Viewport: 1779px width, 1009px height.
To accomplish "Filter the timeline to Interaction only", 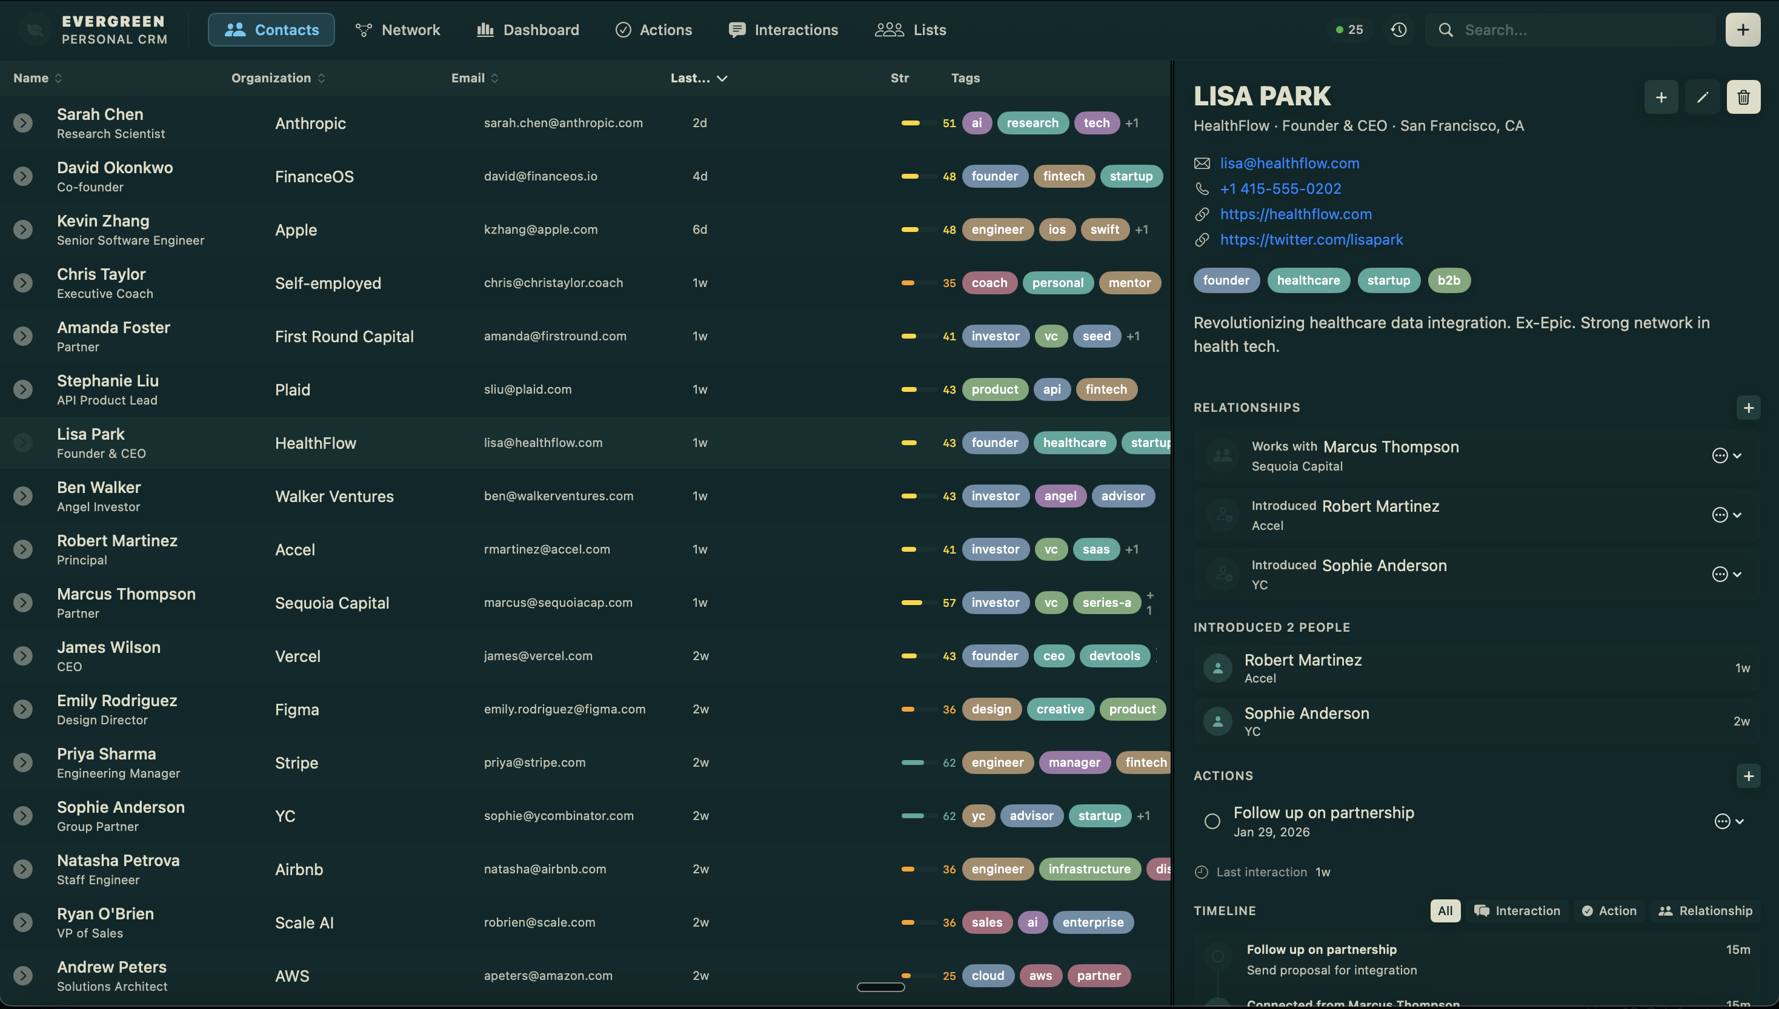I will [x=1517, y=911].
